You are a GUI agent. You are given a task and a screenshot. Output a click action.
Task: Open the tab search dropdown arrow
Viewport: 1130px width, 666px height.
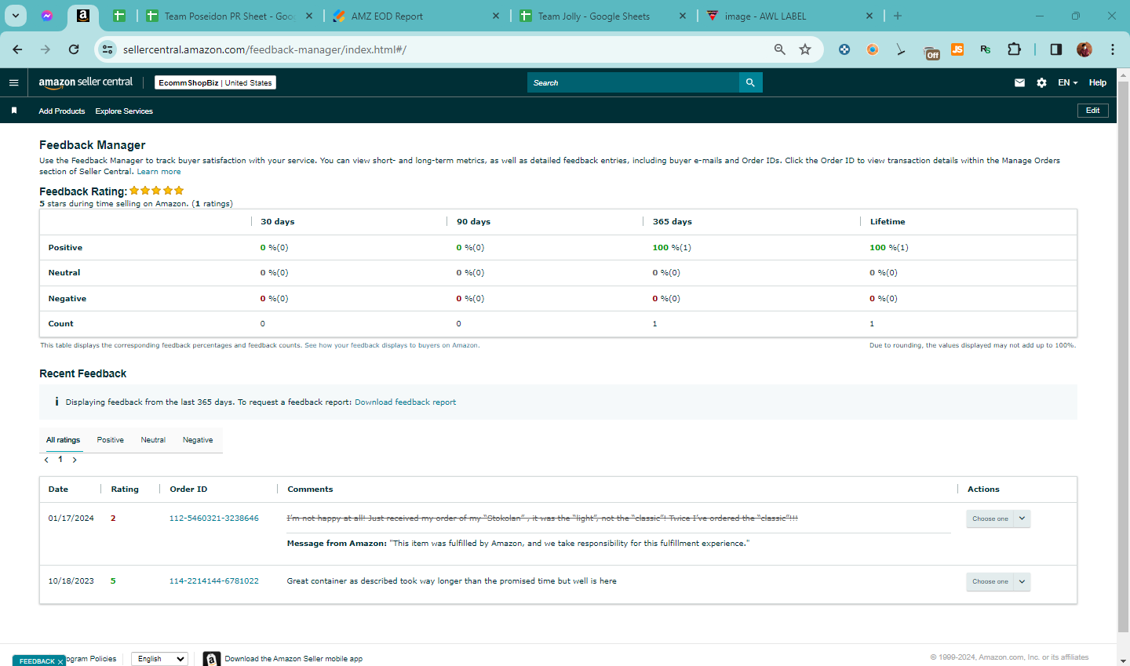[x=16, y=16]
